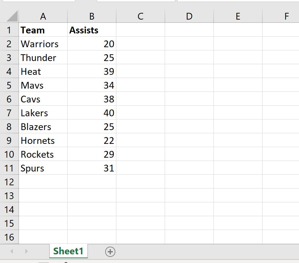Select column D header
299x263 pixels.
pos(189,16)
